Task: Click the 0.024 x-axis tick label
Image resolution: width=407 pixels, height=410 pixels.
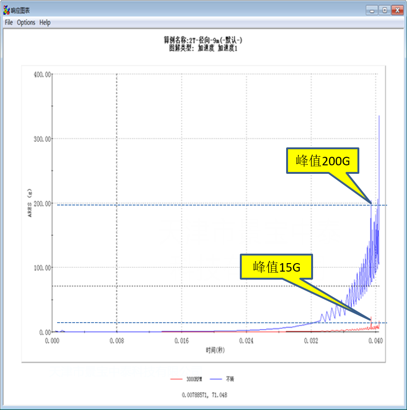Action: [246, 341]
